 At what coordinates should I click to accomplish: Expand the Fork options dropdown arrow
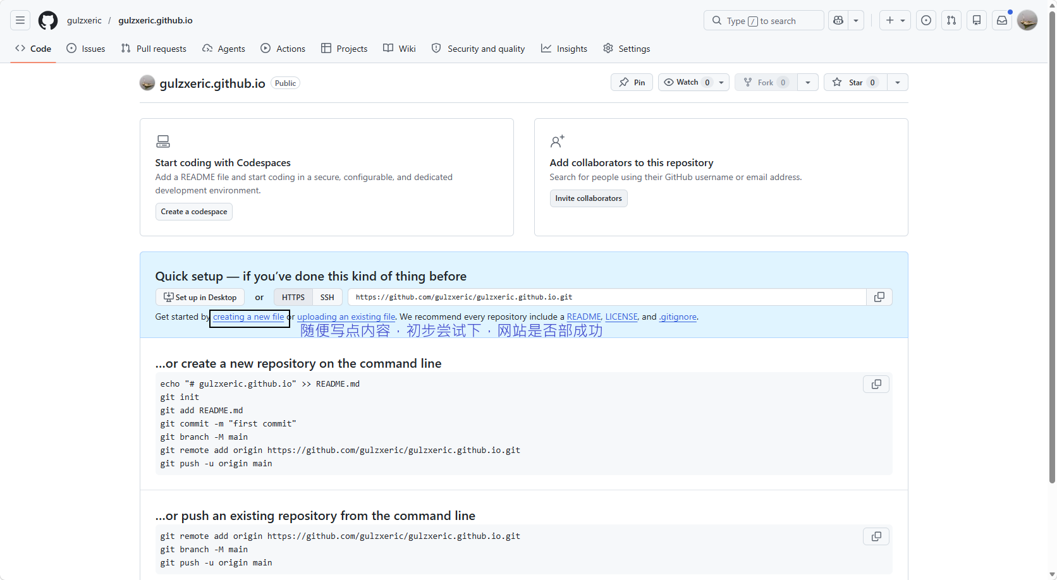808,82
